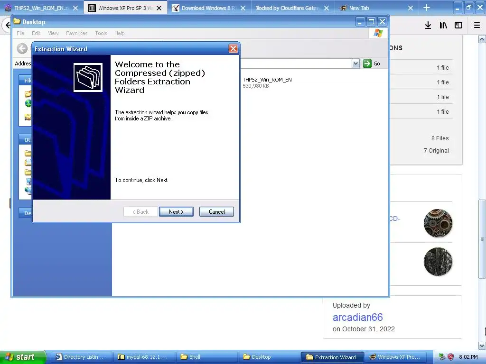Toggle the browser sidebar icon
This screenshot has height=364, width=486.
pos(458,25)
